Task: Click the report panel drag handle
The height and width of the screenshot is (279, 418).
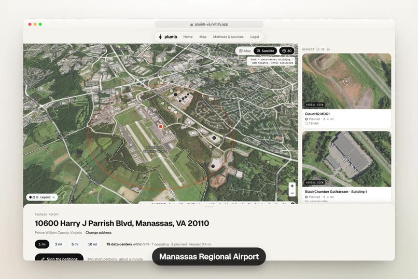Action: tap(210, 206)
